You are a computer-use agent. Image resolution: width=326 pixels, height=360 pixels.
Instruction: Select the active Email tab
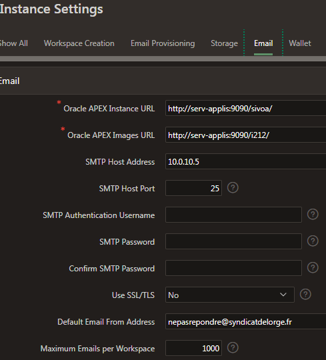263,43
